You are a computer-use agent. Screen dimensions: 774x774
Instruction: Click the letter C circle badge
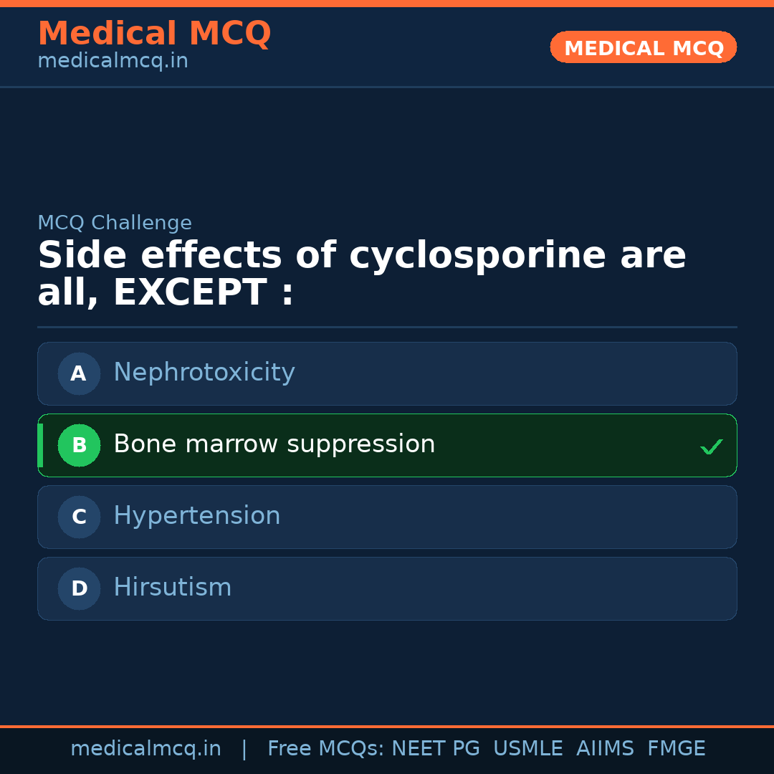[x=79, y=517]
